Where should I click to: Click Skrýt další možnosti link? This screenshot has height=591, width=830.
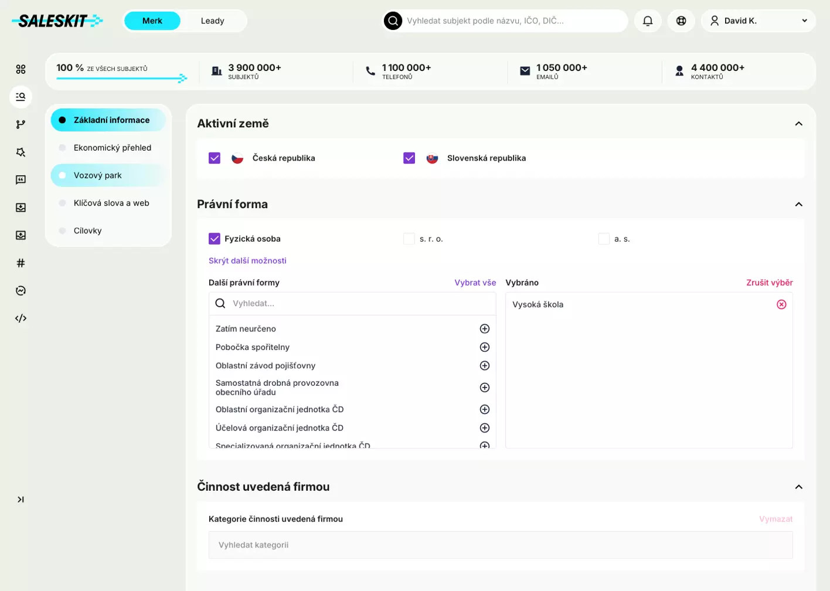coord(247,261)
